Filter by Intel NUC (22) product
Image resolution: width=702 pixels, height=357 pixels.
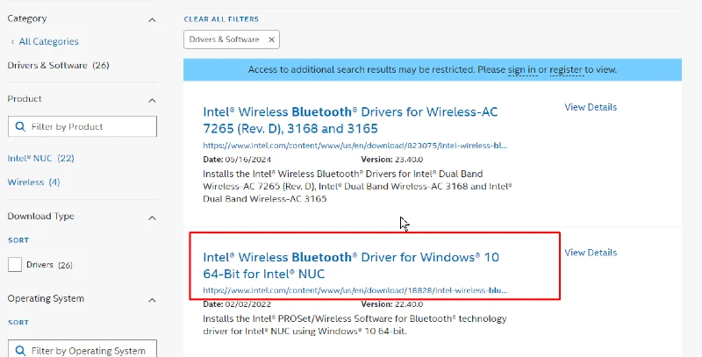point(40,159)
